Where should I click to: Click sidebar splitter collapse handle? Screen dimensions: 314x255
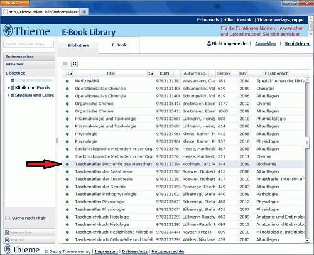coord(57,140)
